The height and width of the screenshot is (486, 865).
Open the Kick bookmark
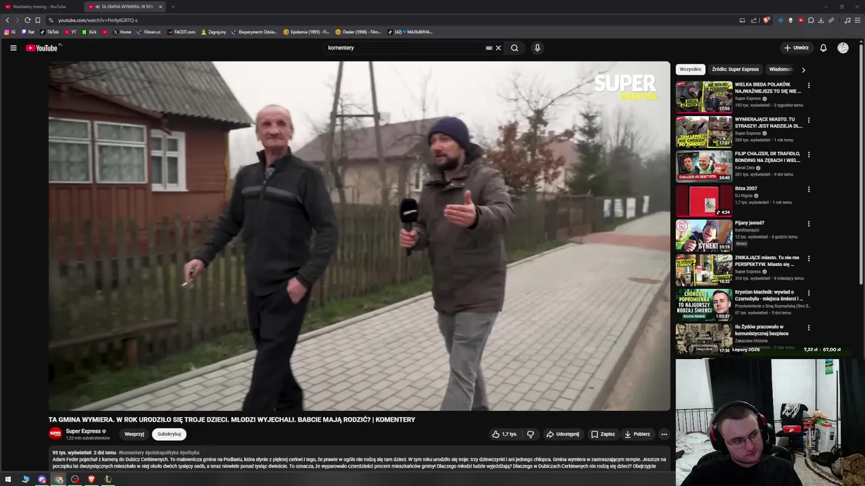coord(89,32)
